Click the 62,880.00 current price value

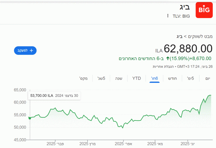[x=188, y=49]
